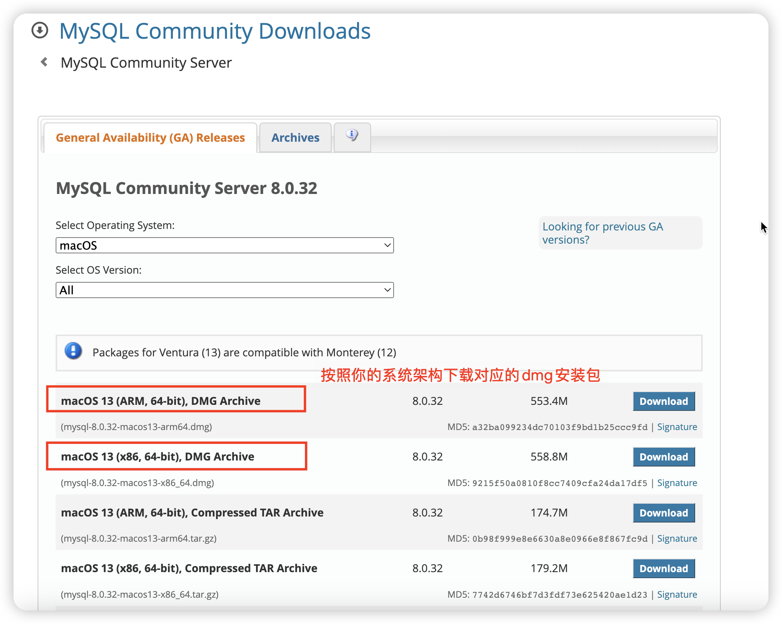Open Signature link for arm64.dmg file
This screenshot has width=782, height=624.
click(x=677, y=427)
